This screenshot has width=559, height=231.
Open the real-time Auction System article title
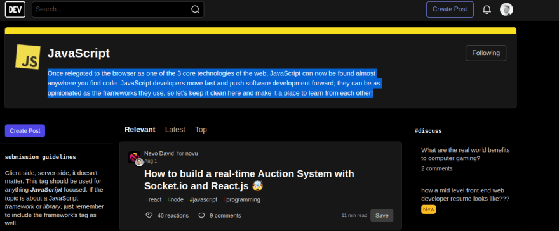[249, 180]
